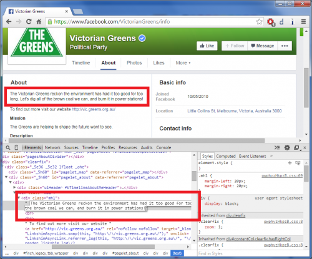Switch to the page Timeline tab
Image resolution: width=312 pixels, height=259 pixels.
81,63
